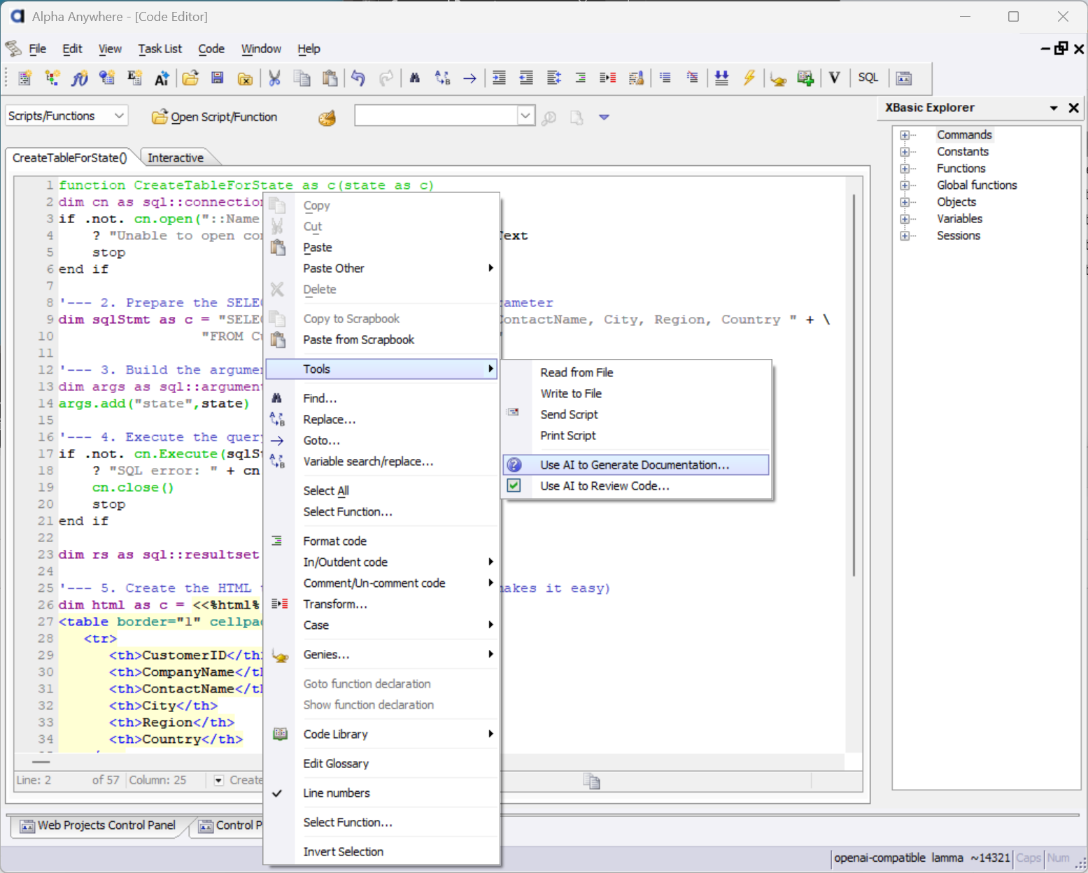The height and width of the screenshot is (873, 1088).
Task: Click the small blue down-triangle toolbar arrow
Action: pyautogui.click(x=605, y=117)
